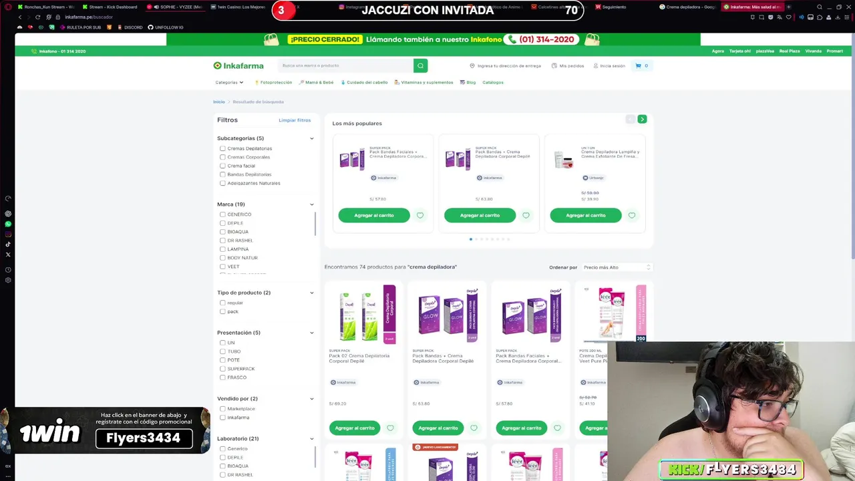Advance popular carousel with green arrow
This screenshot has width=855, height=481.
tap(642, 119)
